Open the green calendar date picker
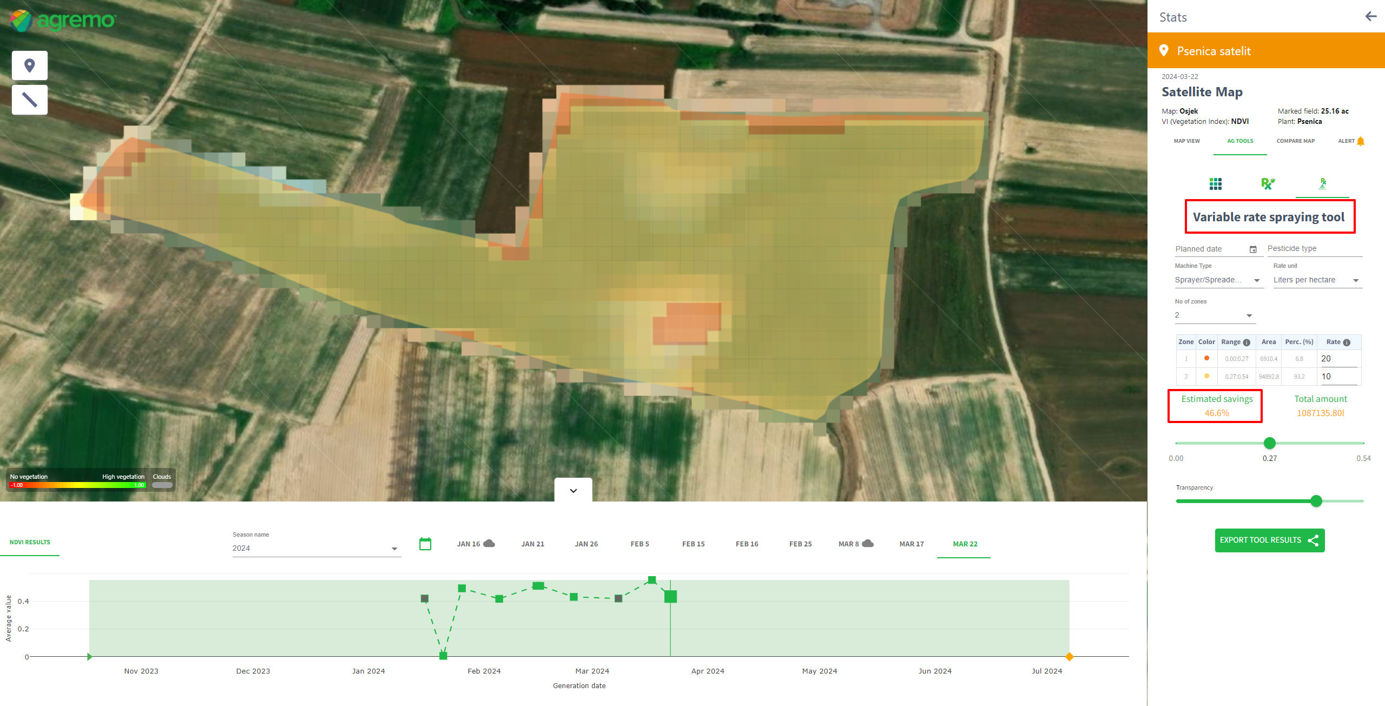This screenshot has width=1385, height=706. 425,544
